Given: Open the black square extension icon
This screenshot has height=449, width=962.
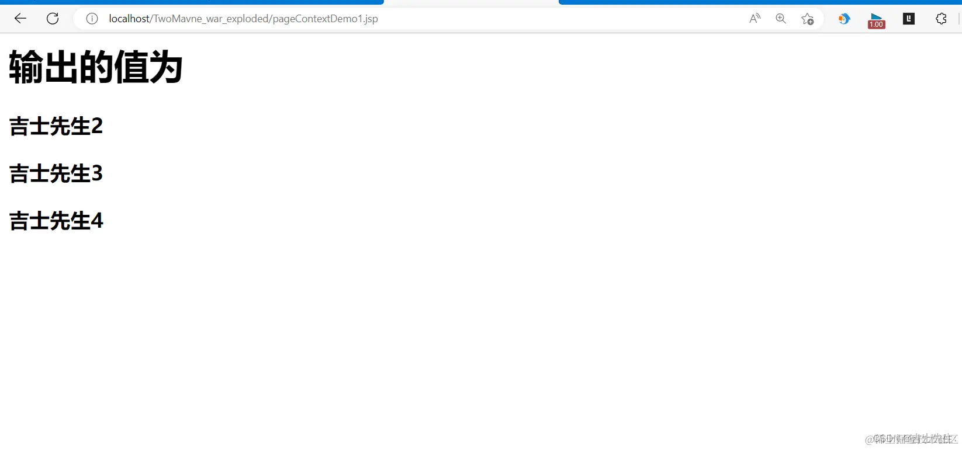Looking at the screenshot, I should tap(909, 19).
